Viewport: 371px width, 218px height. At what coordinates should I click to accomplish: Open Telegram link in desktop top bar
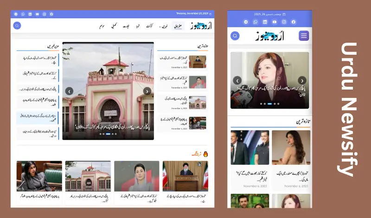[x=16, y=14]
